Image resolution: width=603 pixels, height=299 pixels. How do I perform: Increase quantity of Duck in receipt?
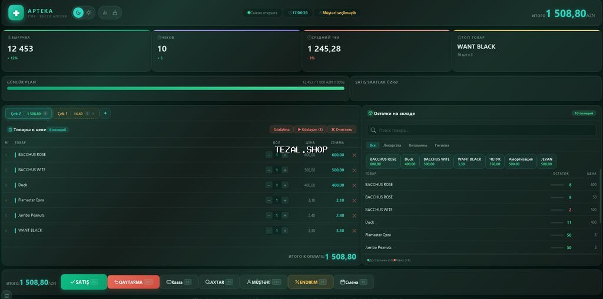point(285,185)
